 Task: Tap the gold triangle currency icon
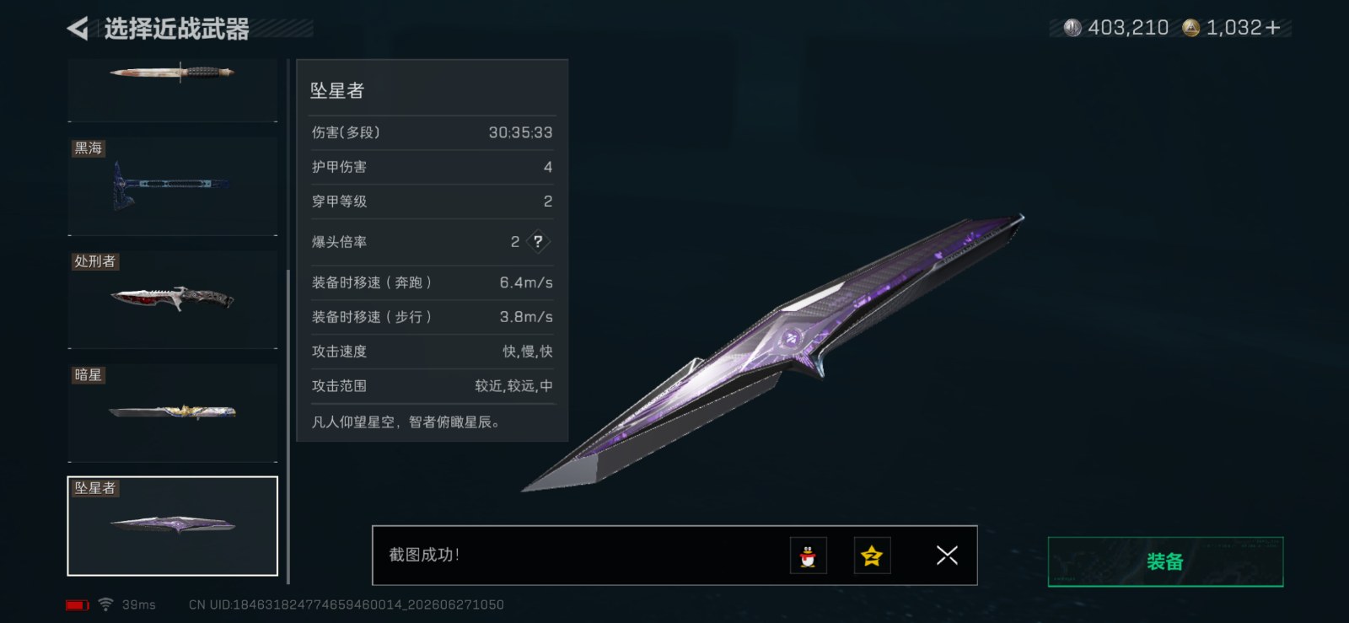click(1190, 28)
